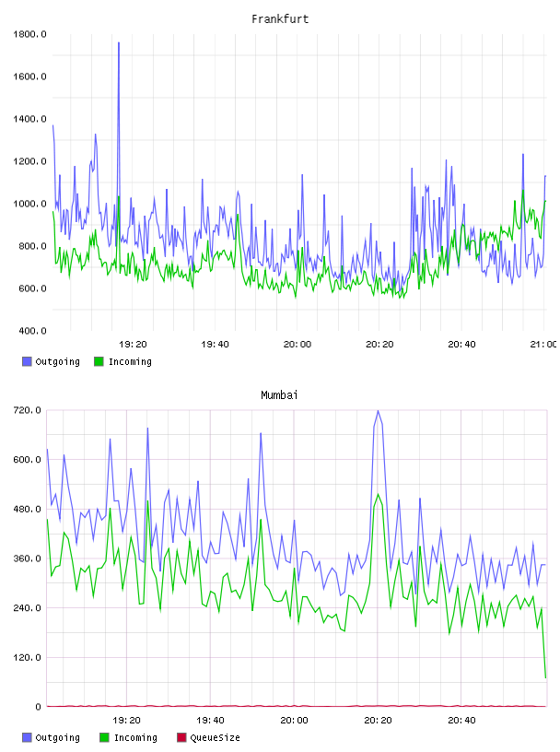Click the 21:00 x-axis label on Frankfurt chart
This screenshot has height=752, width=560.
[x=543, y=345]
